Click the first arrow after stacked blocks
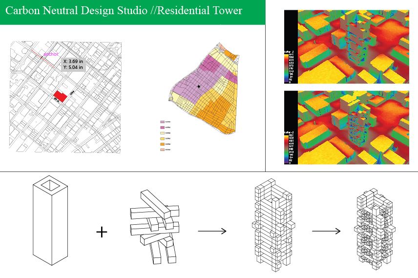Screen dimensions: 418x278 212,231
